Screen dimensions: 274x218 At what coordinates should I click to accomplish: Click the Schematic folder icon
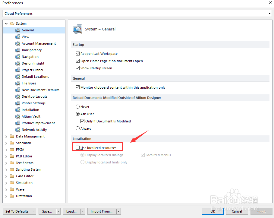12,143
